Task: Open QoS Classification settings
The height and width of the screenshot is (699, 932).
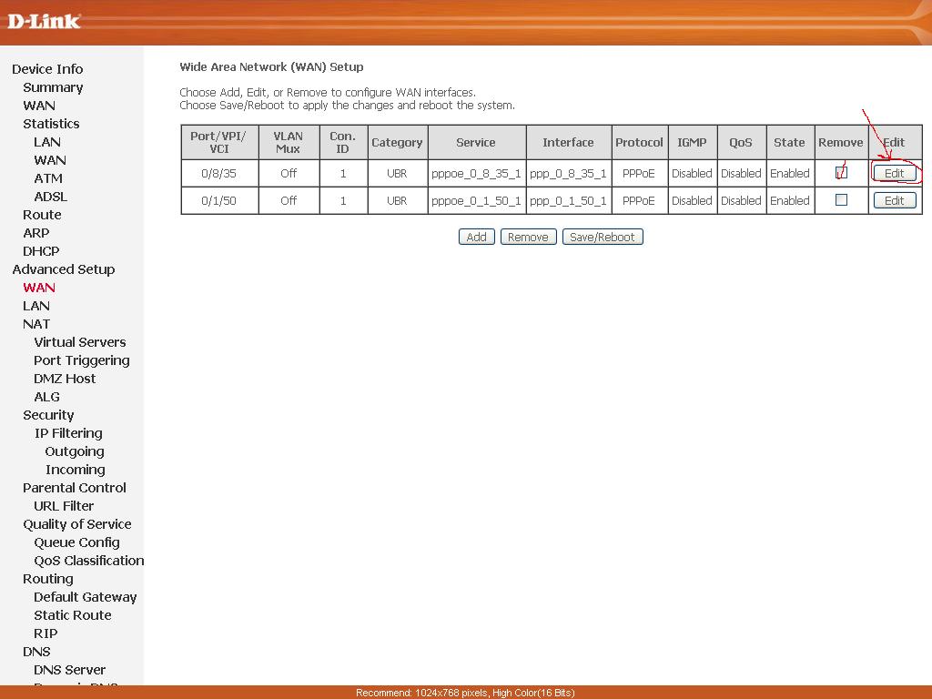Action: click(x=89, y=561)
